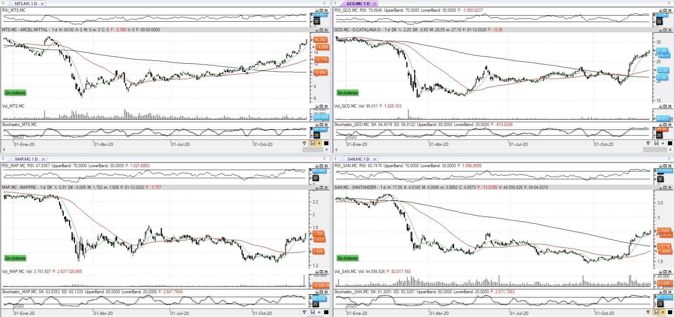Click the layers icon below the GCO.MC chart
This screenshot has width=675, height=317.
point(648,143)
